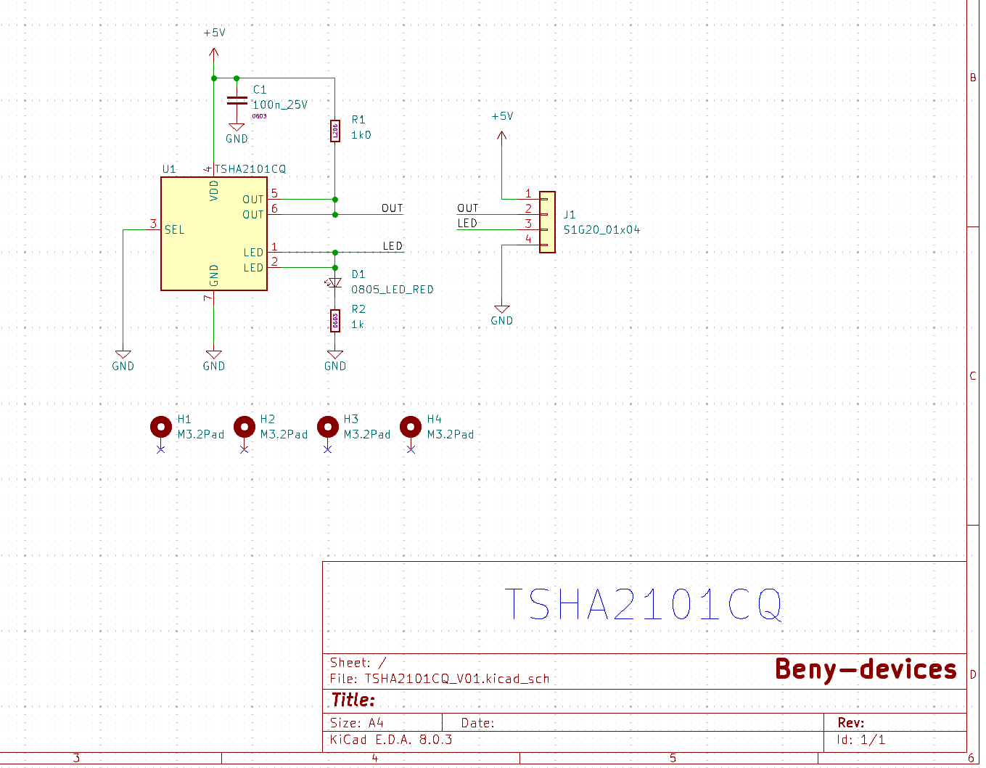Click the J1 connector symbol
The image size is (986, 768).
coord(548,222)
